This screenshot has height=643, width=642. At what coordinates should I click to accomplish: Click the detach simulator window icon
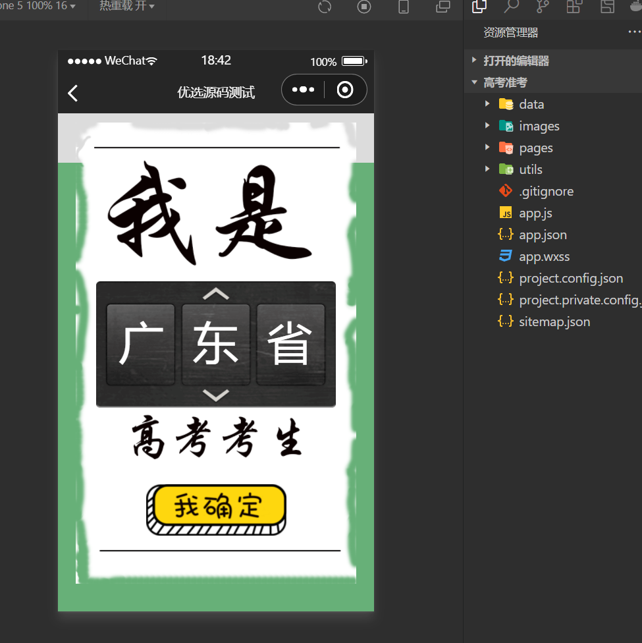pyautogui.click(x=442, y=7)
